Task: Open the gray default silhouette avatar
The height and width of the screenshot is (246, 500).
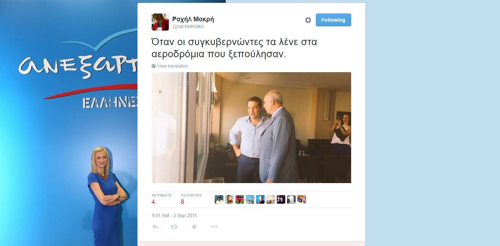Action: pos(291,199)
